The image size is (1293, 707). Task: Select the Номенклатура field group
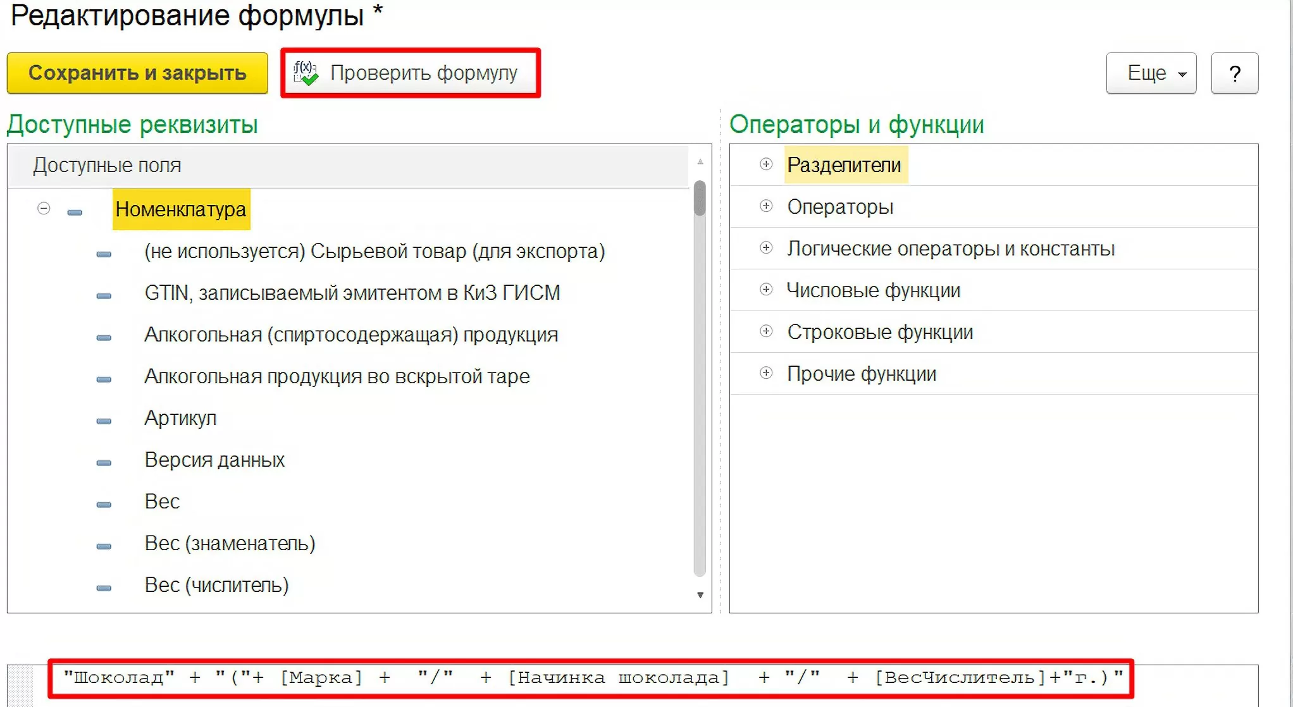coord(181,209)
